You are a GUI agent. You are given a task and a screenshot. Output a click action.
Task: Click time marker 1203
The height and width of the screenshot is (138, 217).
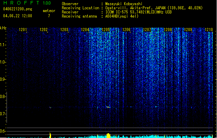click(x=65, y=30)
